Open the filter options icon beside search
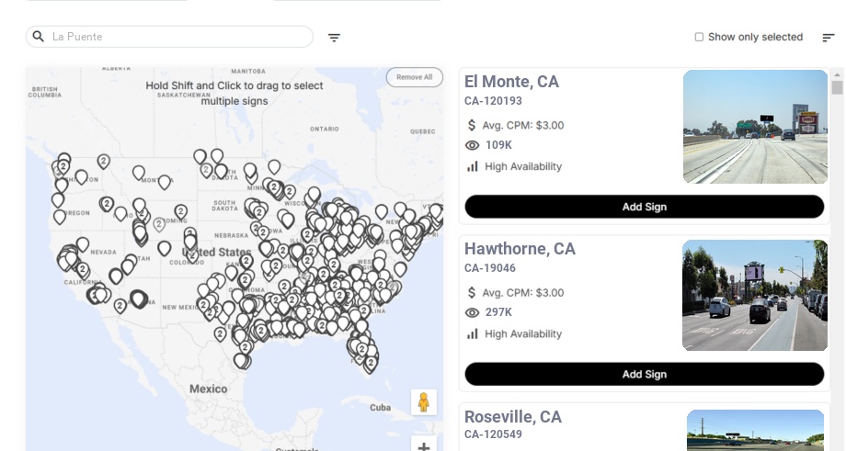Image resolution: width=846 pixels, height=451 pixels. (334, 38)
